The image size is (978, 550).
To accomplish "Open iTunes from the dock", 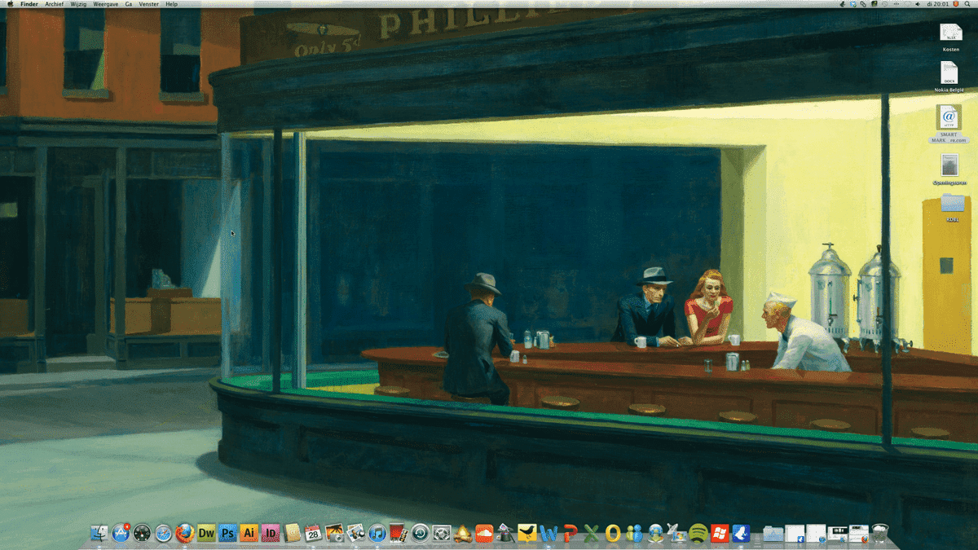I will point(377,534).
